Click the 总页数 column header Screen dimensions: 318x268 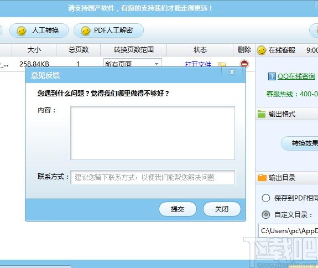pos(79,50)
